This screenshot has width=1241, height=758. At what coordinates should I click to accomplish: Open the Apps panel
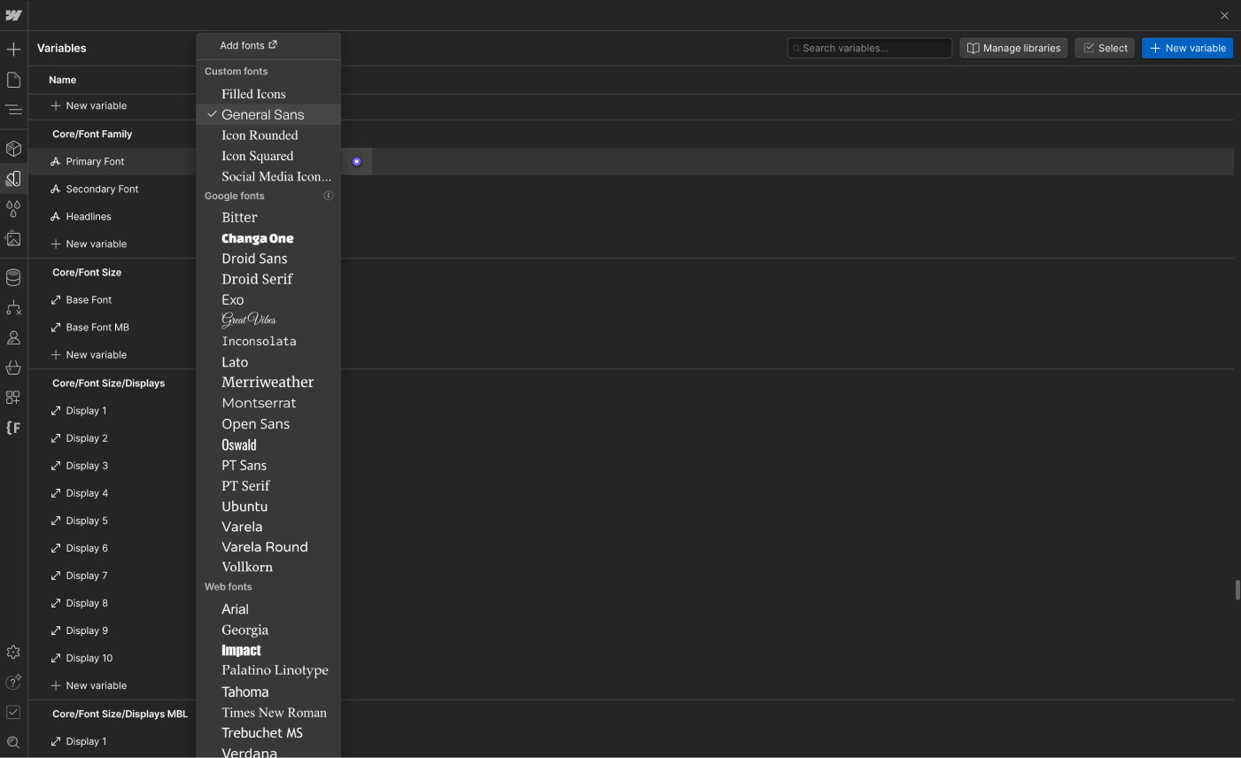point(13,397)
